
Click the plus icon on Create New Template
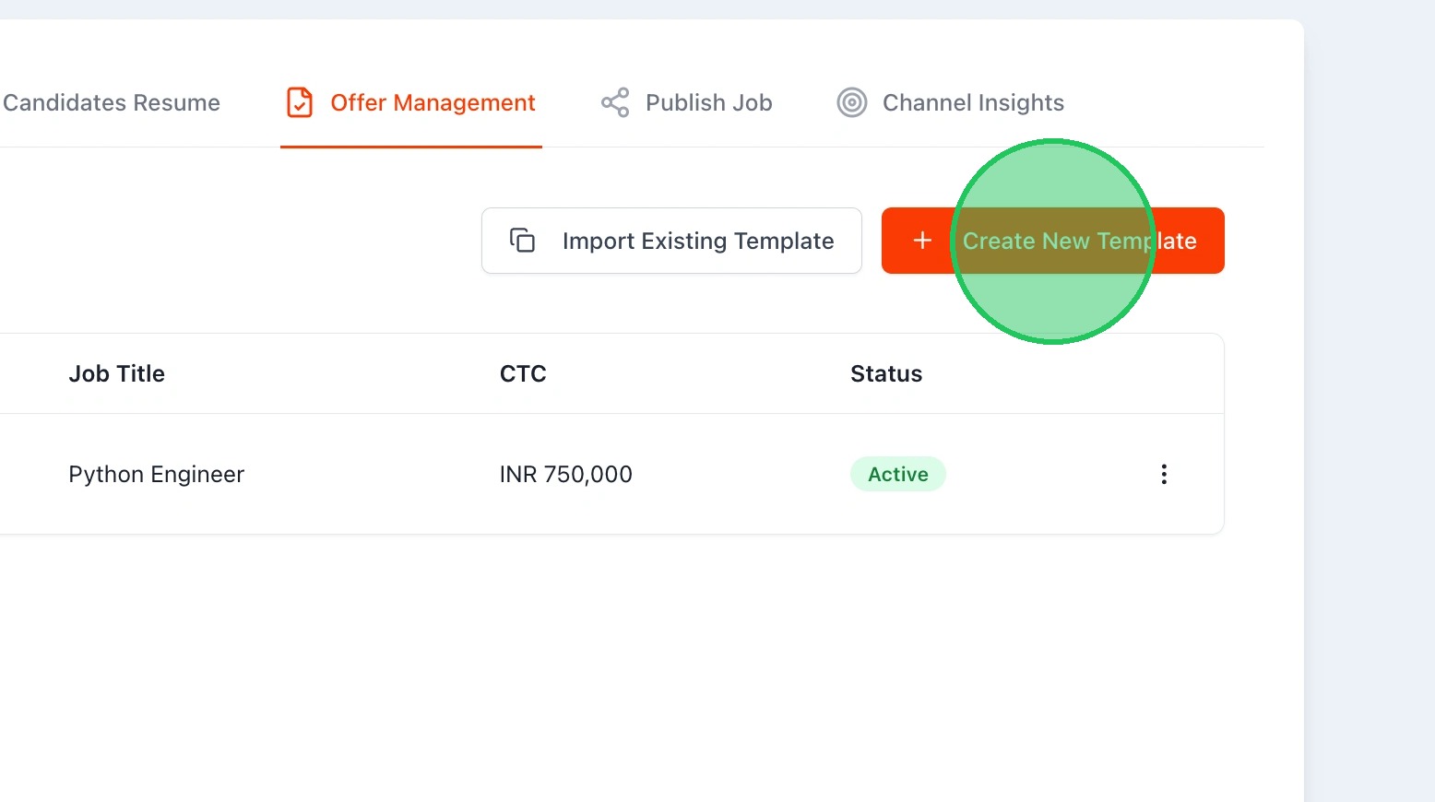[922, 241]
